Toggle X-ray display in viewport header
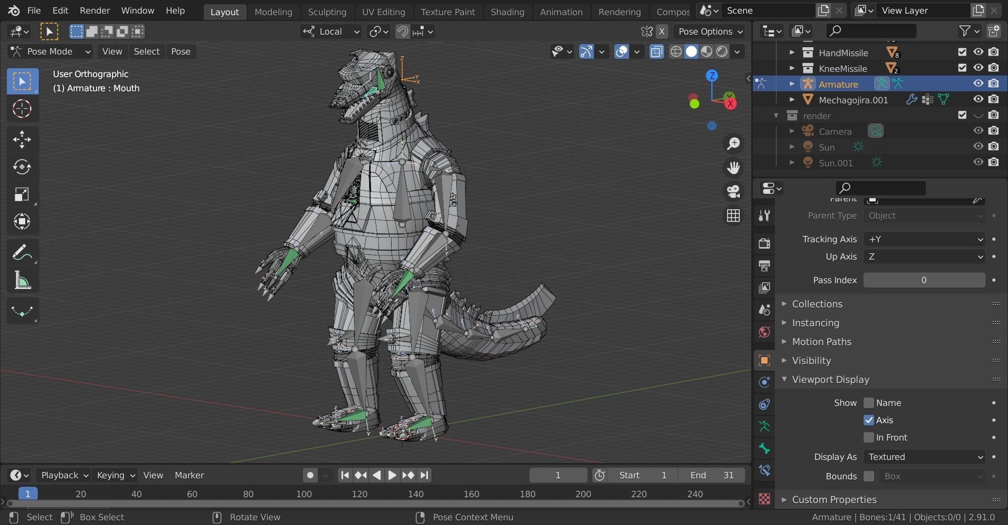The image size is (1008, 525). 656,51
